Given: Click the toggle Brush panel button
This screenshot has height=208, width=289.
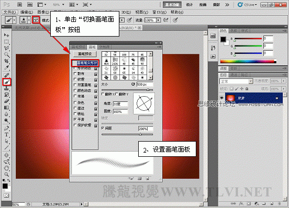Looking at the screenshot, I should pos(36,20).
